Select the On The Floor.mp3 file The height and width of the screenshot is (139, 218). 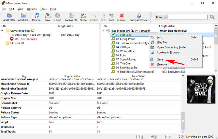(25, 39)
